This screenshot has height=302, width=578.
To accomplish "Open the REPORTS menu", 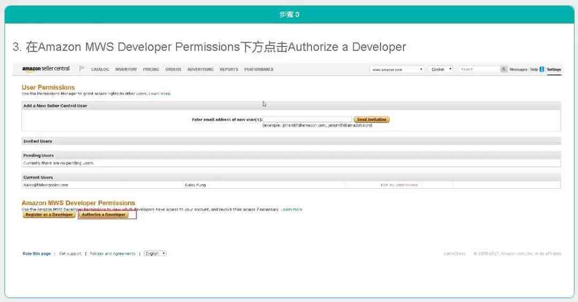I will click(229, 69).
